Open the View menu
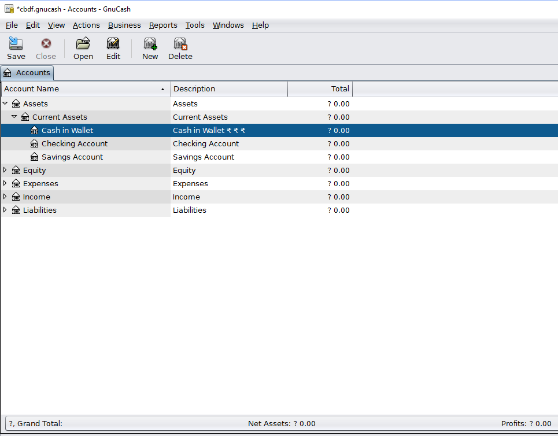The height and width of the screenshot is (436, 558). (x=56, y=25)
